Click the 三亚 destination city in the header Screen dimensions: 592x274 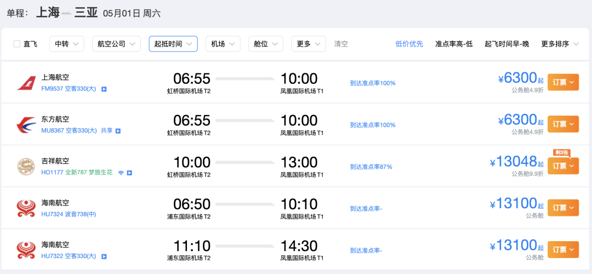click(86, 13)
